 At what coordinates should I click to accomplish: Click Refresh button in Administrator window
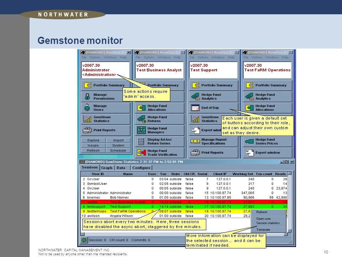tap(93, 151)
